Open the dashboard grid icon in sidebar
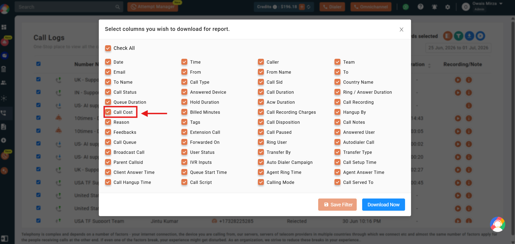515x244 pixels. (x=4, y=27)
